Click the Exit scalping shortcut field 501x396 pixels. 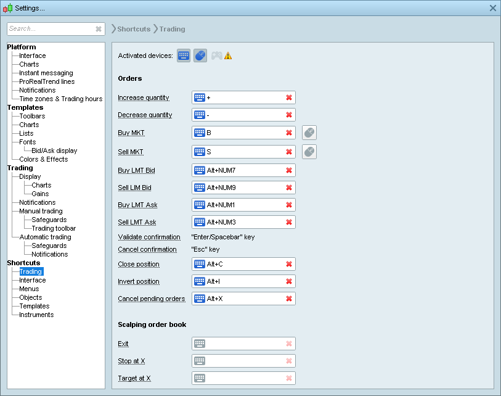[243, 344]
